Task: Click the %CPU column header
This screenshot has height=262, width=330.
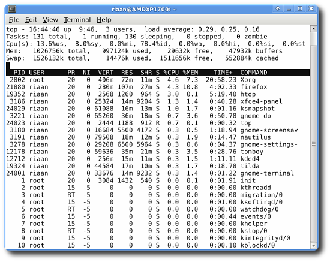Action: coord(171,73)
